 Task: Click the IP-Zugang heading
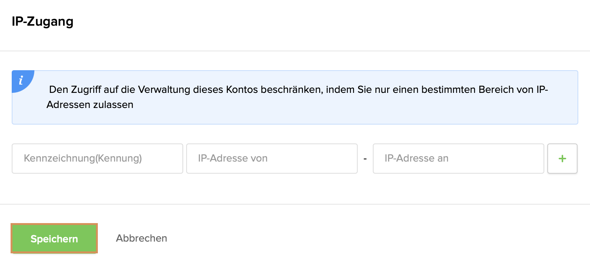pyautogui.click(x=43, y=22)
